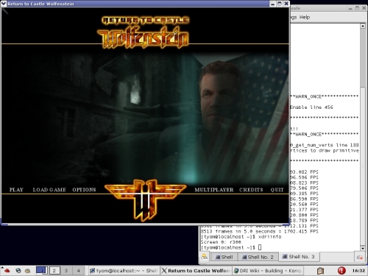This screenshot has width=368, height=276.
Task: Switch to the Shell No. 2 tab
Action: tap(258, 257)
